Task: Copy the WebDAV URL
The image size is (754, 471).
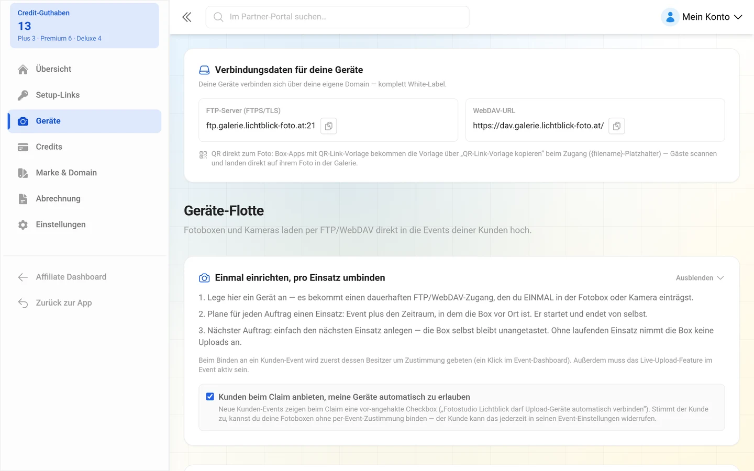Action: point(617,126)
